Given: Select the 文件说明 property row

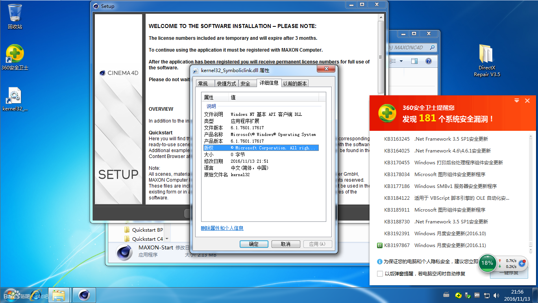Looking at the screenshot, I should tap(261, 114).
